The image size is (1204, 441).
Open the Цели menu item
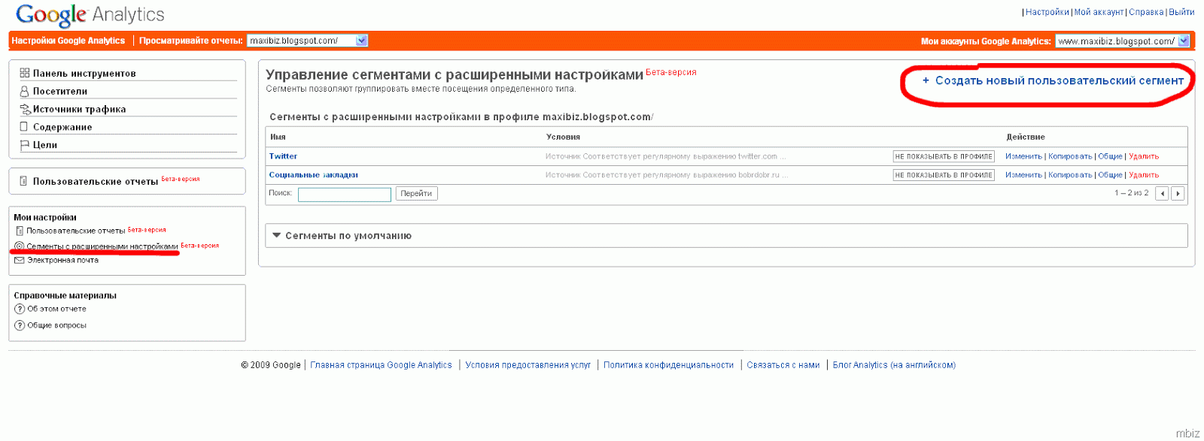pos(45,145)
